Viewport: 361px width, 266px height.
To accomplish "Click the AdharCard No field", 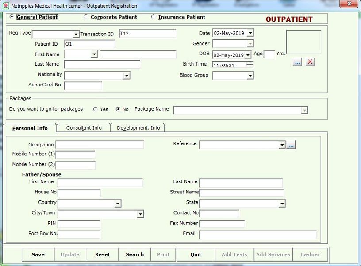I will click(83, 86).
